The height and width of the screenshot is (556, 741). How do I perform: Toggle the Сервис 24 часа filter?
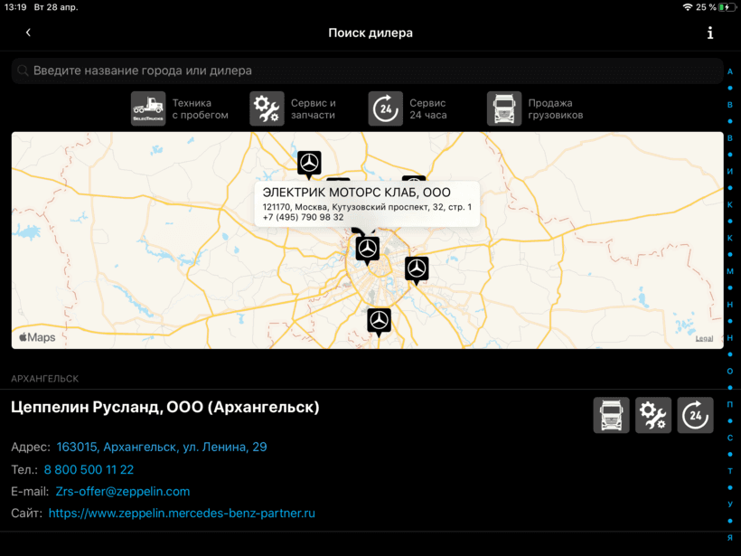pyautogui.click(x=386, y=108)
